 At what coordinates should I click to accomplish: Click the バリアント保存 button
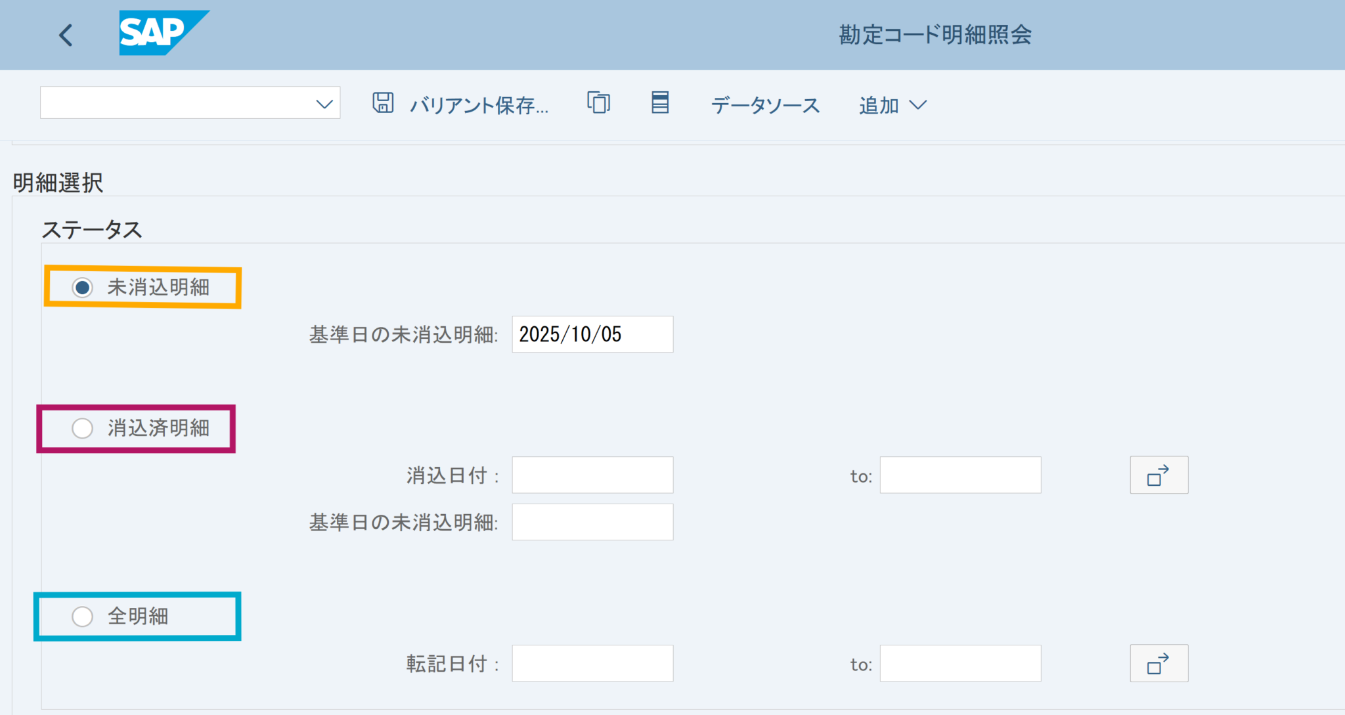[479, 105]
